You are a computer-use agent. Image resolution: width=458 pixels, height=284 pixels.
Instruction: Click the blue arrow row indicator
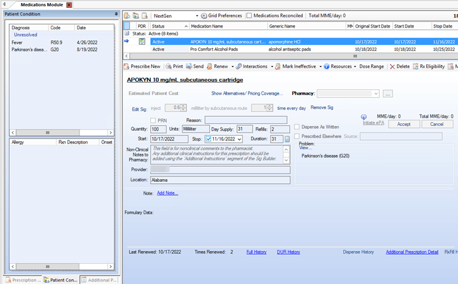tap(126, 41)
